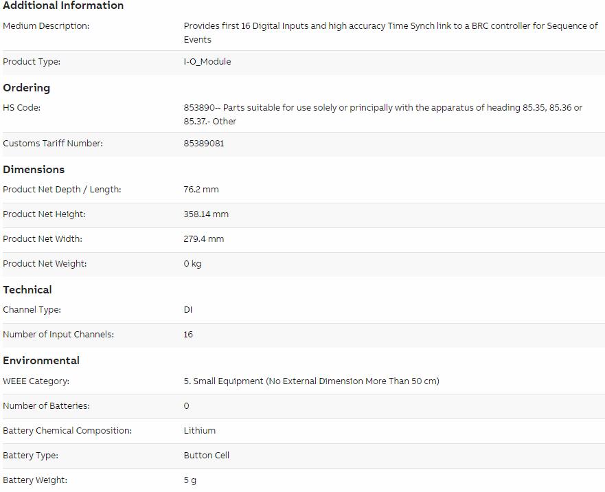Screen dimensions: 605x492
Task: Click the 5 g battery weight value
Action: point(190,480)
